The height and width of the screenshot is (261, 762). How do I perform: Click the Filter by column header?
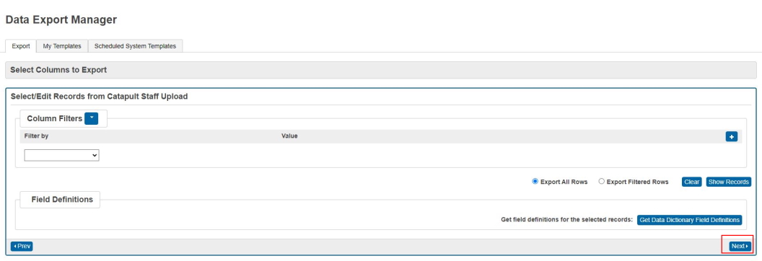37,136
